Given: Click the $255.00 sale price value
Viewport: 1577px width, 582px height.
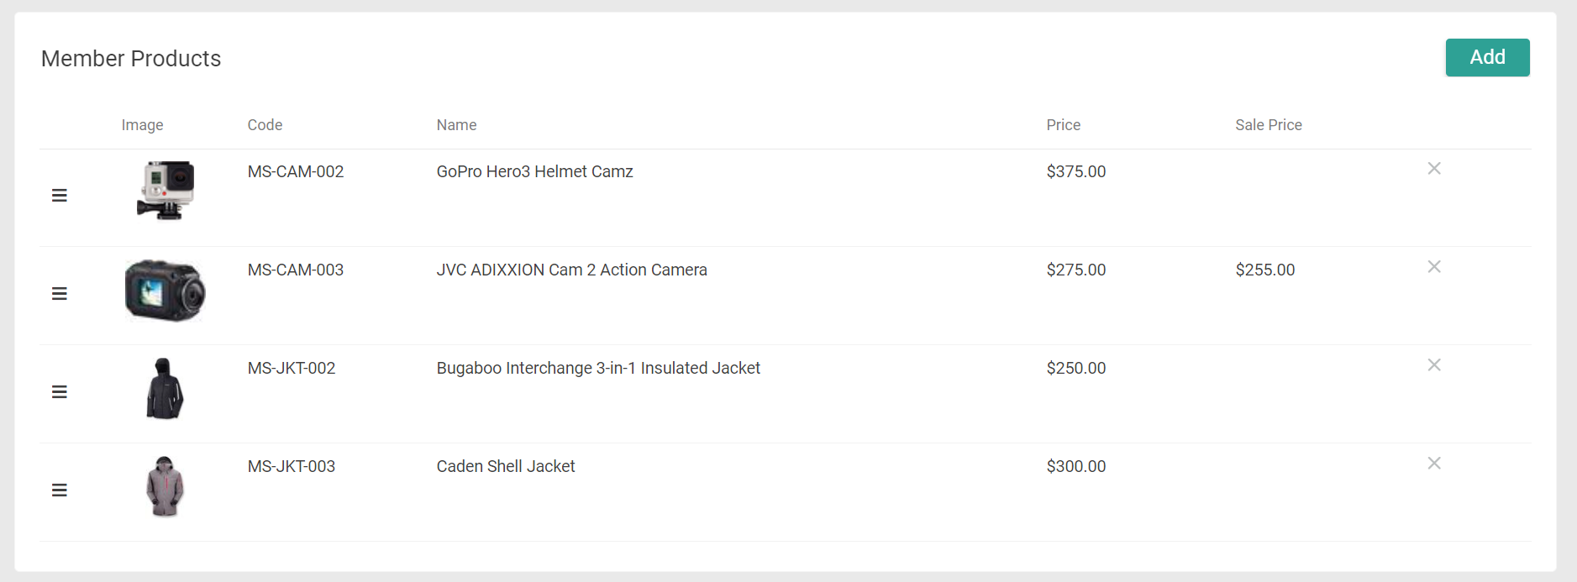Looking at the screenshot, I should tap(1264, 270).
